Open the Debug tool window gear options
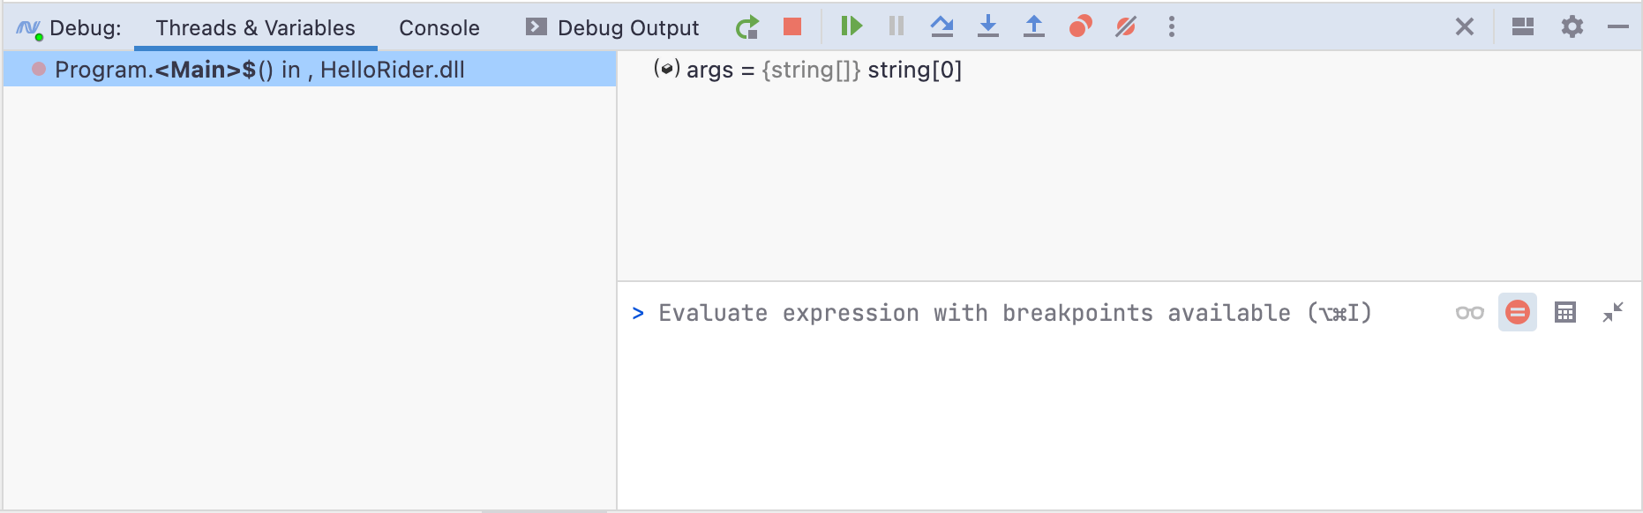The image size is (1643, 513). (1572, 27)
